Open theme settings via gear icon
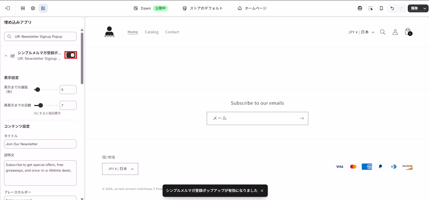 point(33,8)
